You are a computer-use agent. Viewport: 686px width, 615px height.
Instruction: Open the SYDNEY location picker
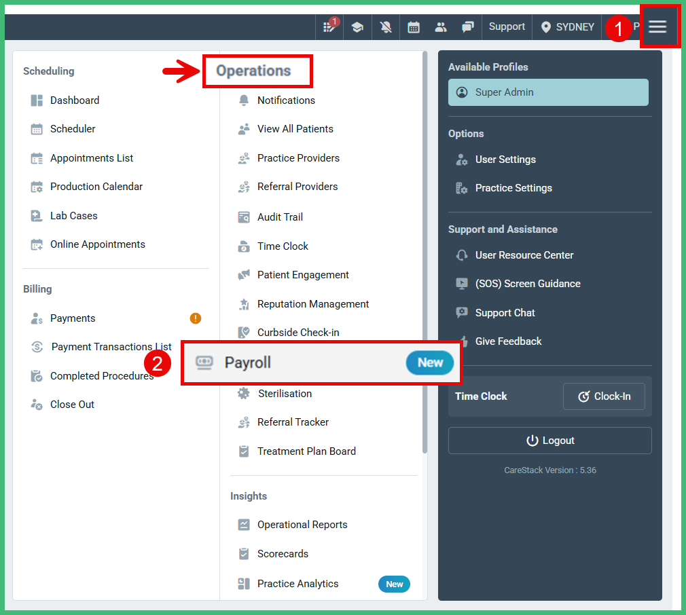566,26
